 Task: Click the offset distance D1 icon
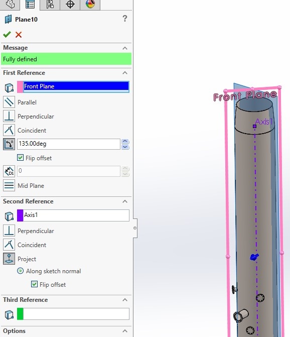[9, 171]
